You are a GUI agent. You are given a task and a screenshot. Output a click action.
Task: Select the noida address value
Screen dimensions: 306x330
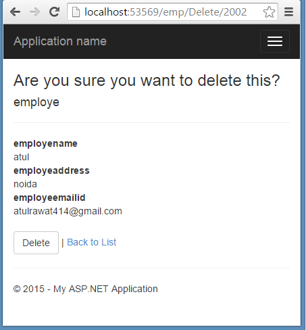click(x=25, y=184)
